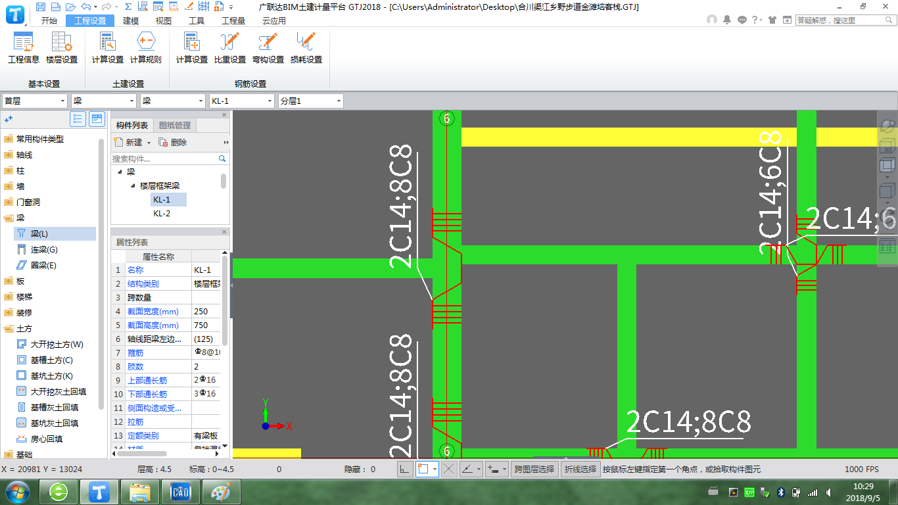The height and width of the screenshot is (505, 898).
Task: Click the Undo arrow icon
Action: pyautogui.click(x=85, y=7)
